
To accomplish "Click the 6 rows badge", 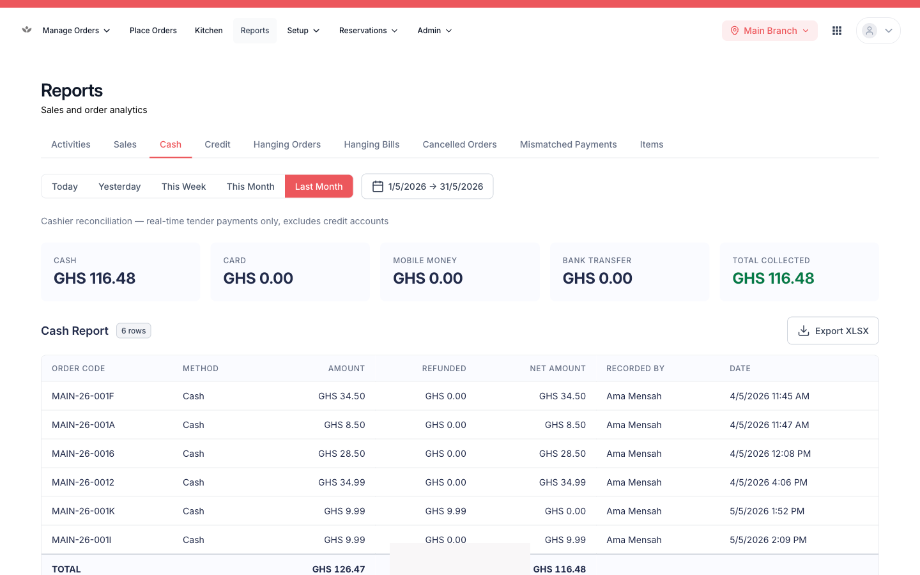I will click(134, 331).
